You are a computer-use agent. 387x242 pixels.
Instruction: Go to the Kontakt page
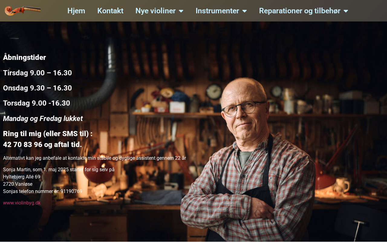coord(110,11)
